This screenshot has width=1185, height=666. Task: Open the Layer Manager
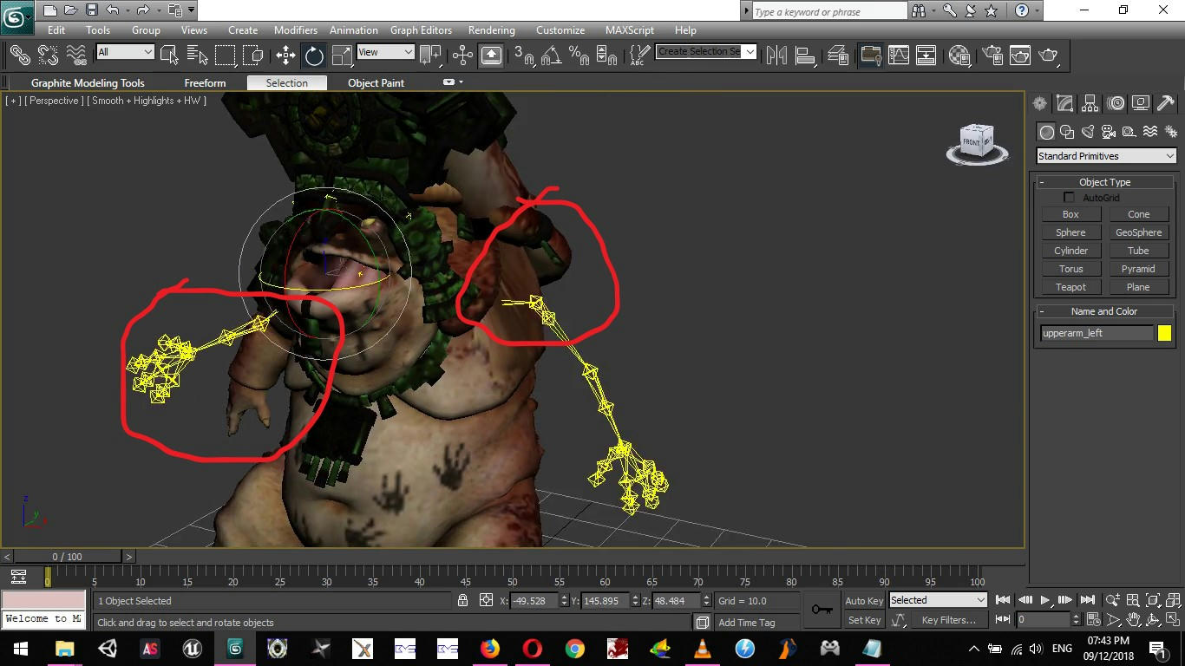click(x=837, y=55)
